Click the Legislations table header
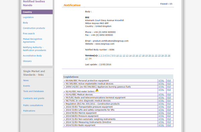 [x=118, y=77]
